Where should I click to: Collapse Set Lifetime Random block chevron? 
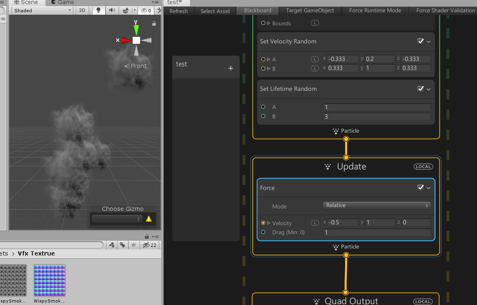tap(429, 89)
